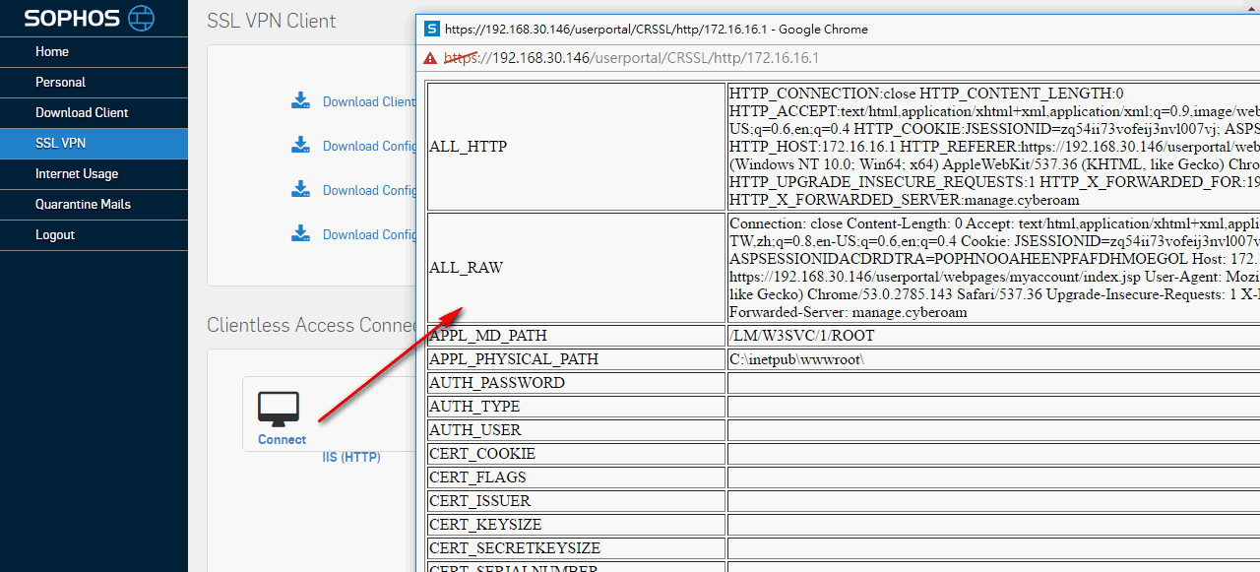Click the CERT_KEYSIZE row label

(x=577, y=525)
